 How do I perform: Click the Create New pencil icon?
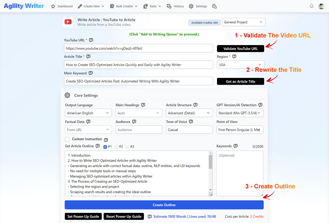pos(80,6)
